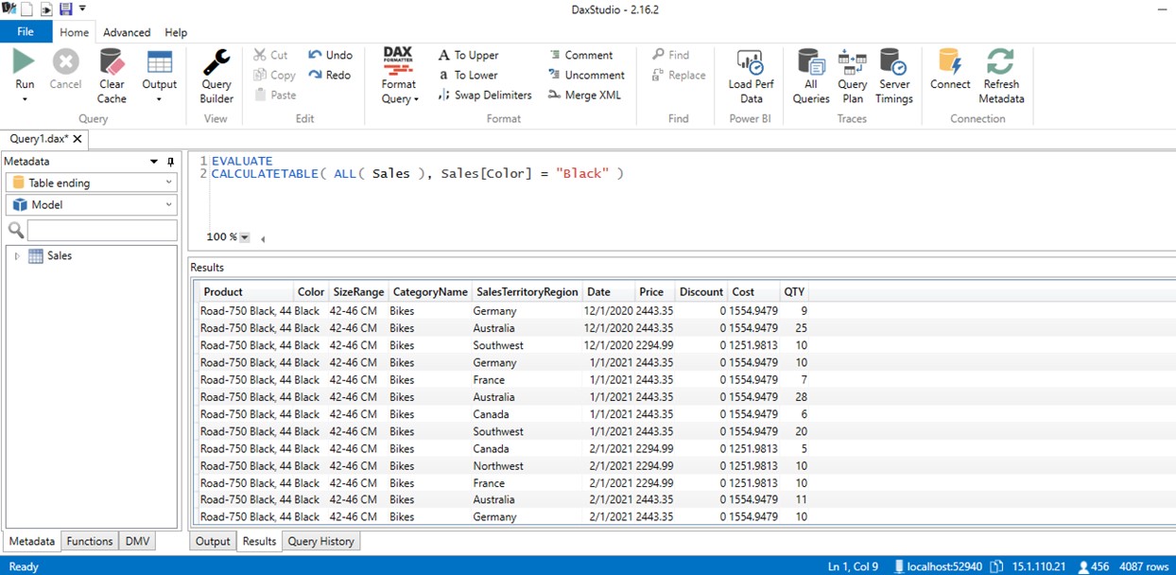Open the Output tab
The height and width of the screenshot is (575, 1176).
pos(213,542)
